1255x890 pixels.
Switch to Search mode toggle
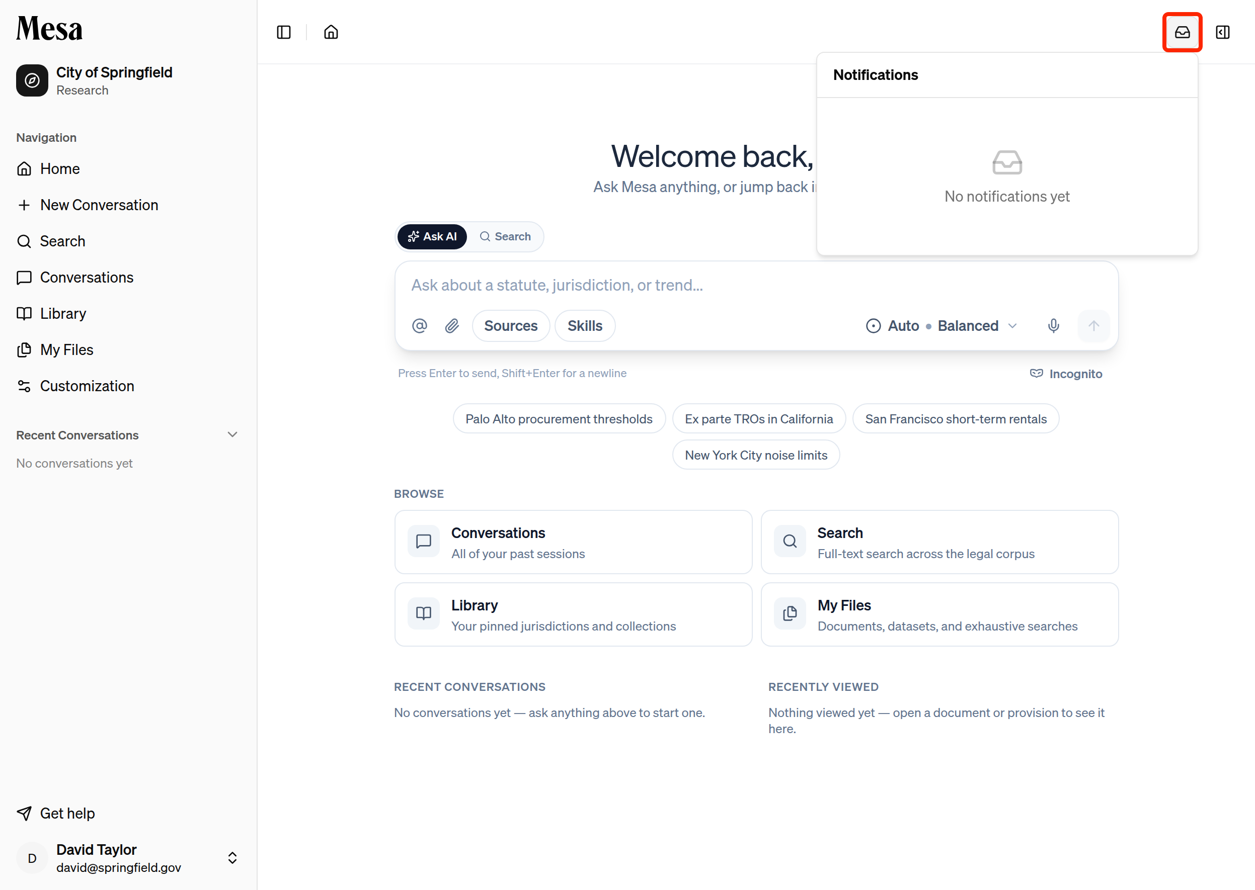click(x=505, y=237)
